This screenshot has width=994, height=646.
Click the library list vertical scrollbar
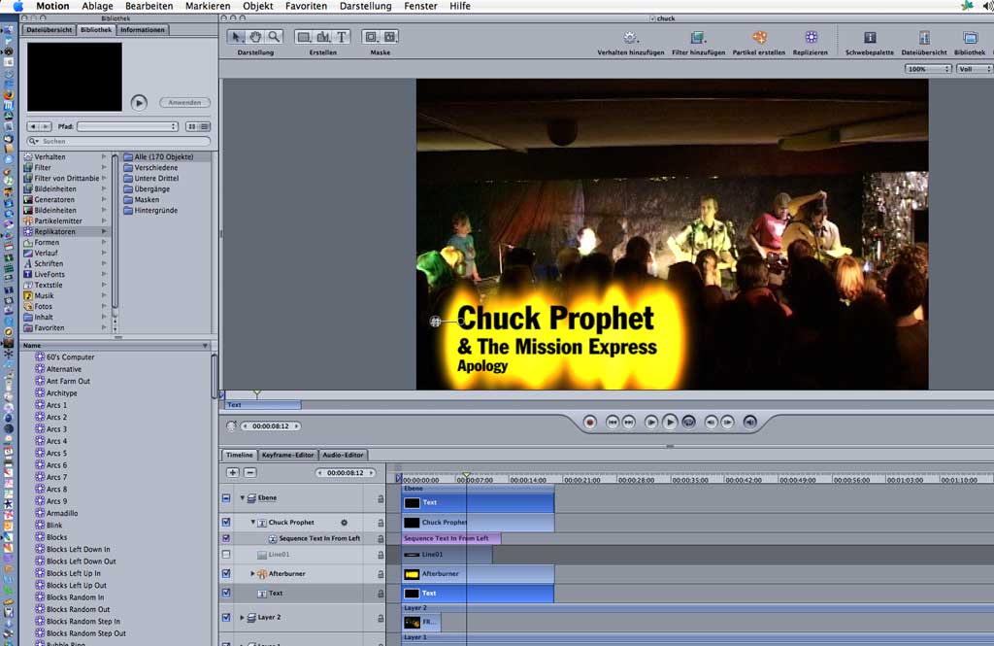[x=215, y=376]
